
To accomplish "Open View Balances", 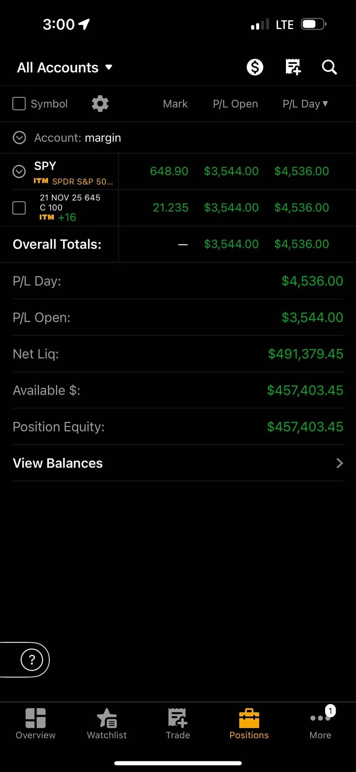I will click(178, 463).
